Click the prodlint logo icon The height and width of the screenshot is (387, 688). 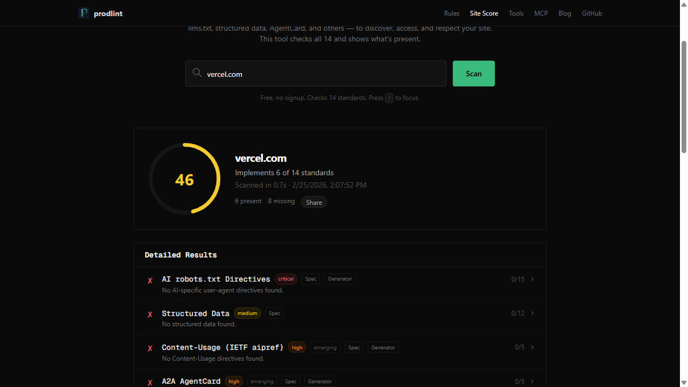83,13
